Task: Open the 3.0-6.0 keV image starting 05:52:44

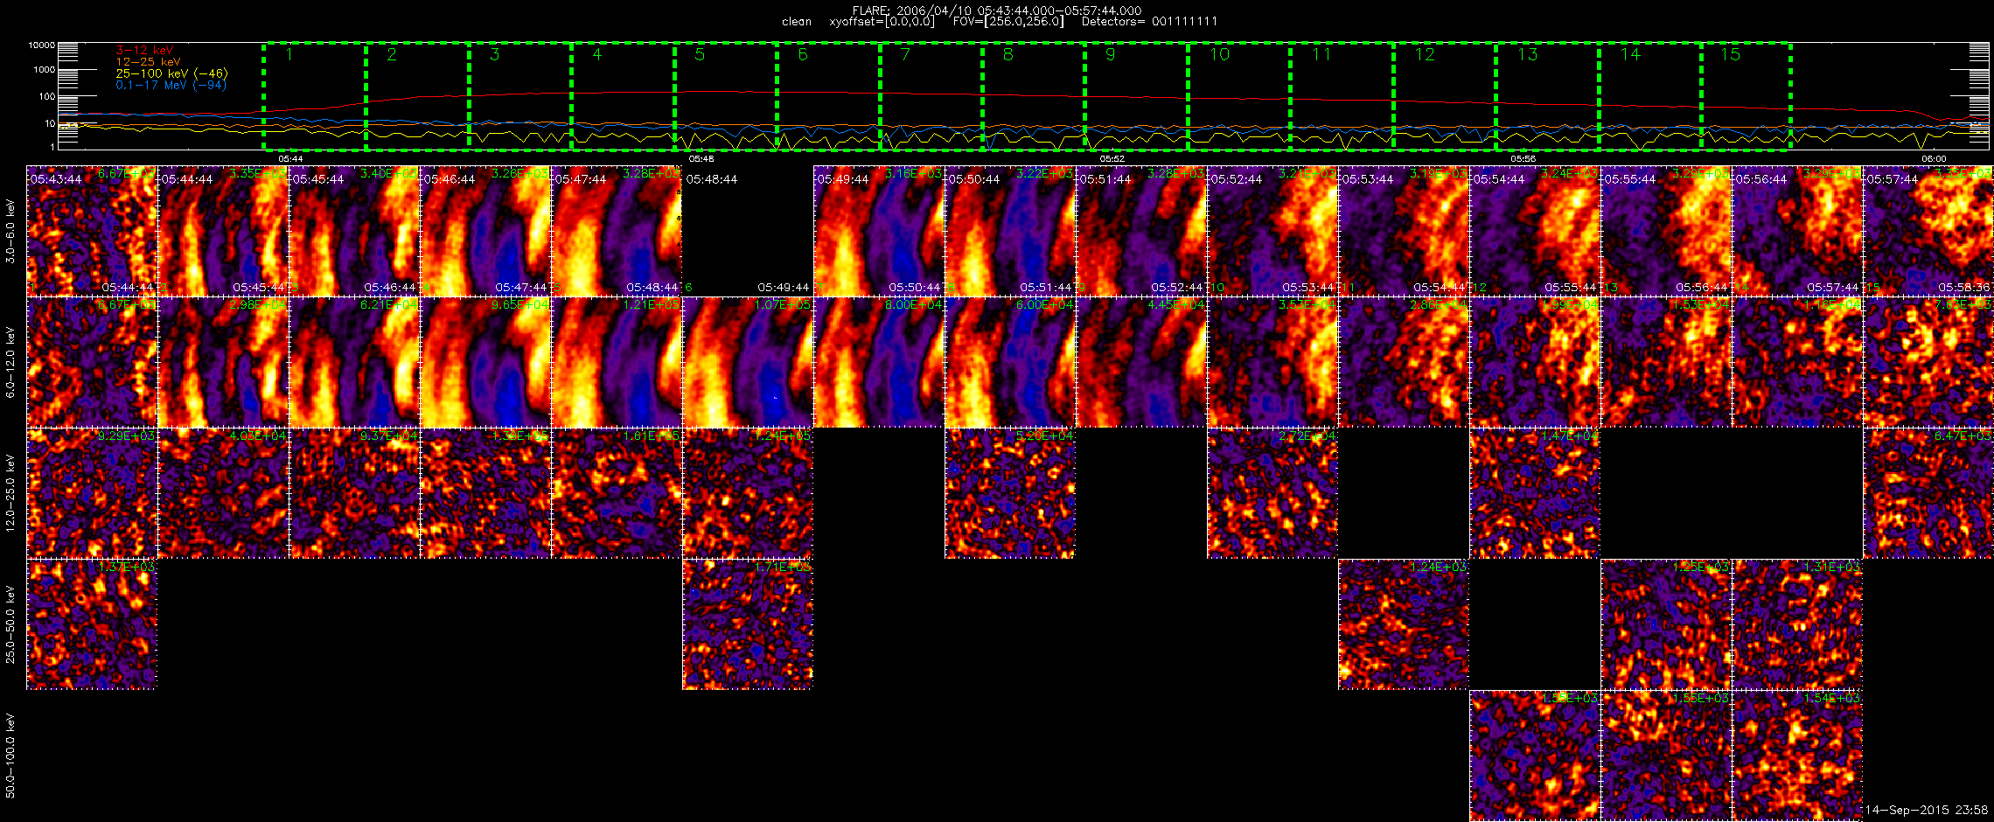Action: (1272, 231)
